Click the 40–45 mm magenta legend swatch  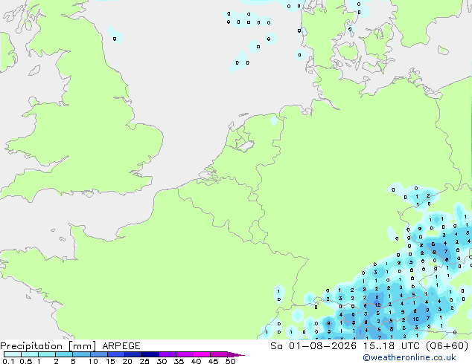tap(202, 354)
